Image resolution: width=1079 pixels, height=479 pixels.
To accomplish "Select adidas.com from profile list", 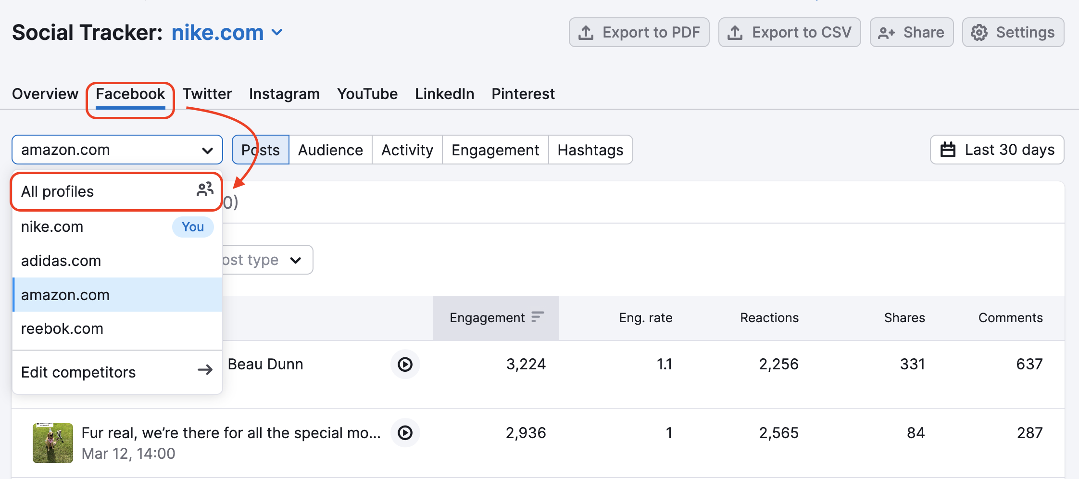I will click(x=117, y=261).
